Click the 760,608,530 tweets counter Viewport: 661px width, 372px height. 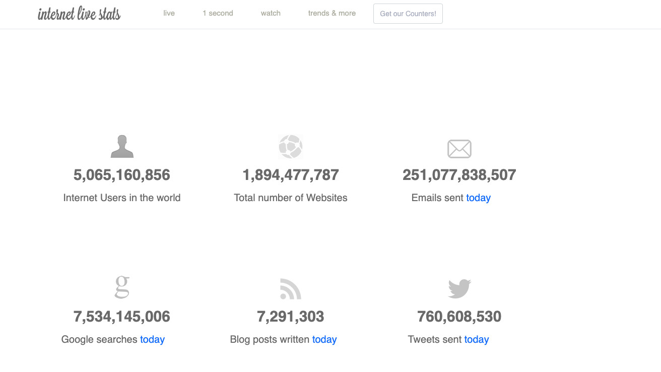point(459,317)
